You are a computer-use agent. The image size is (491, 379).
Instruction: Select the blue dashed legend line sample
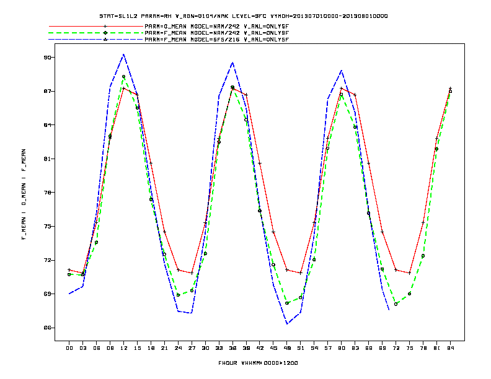click(x=96, y=40)
